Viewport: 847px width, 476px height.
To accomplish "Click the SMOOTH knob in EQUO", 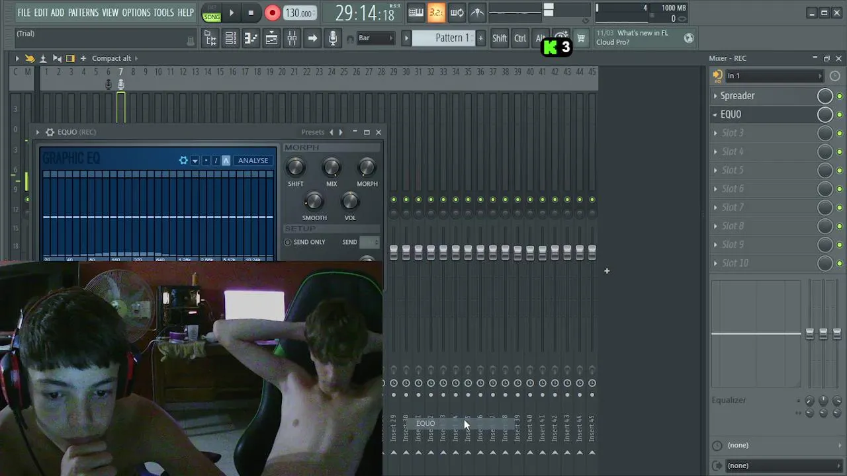I will click(314, 201).
